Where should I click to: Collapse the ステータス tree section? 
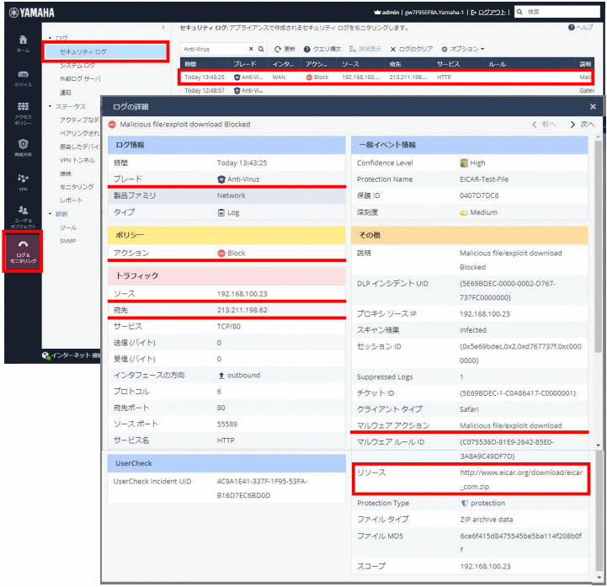click(51, 107)
